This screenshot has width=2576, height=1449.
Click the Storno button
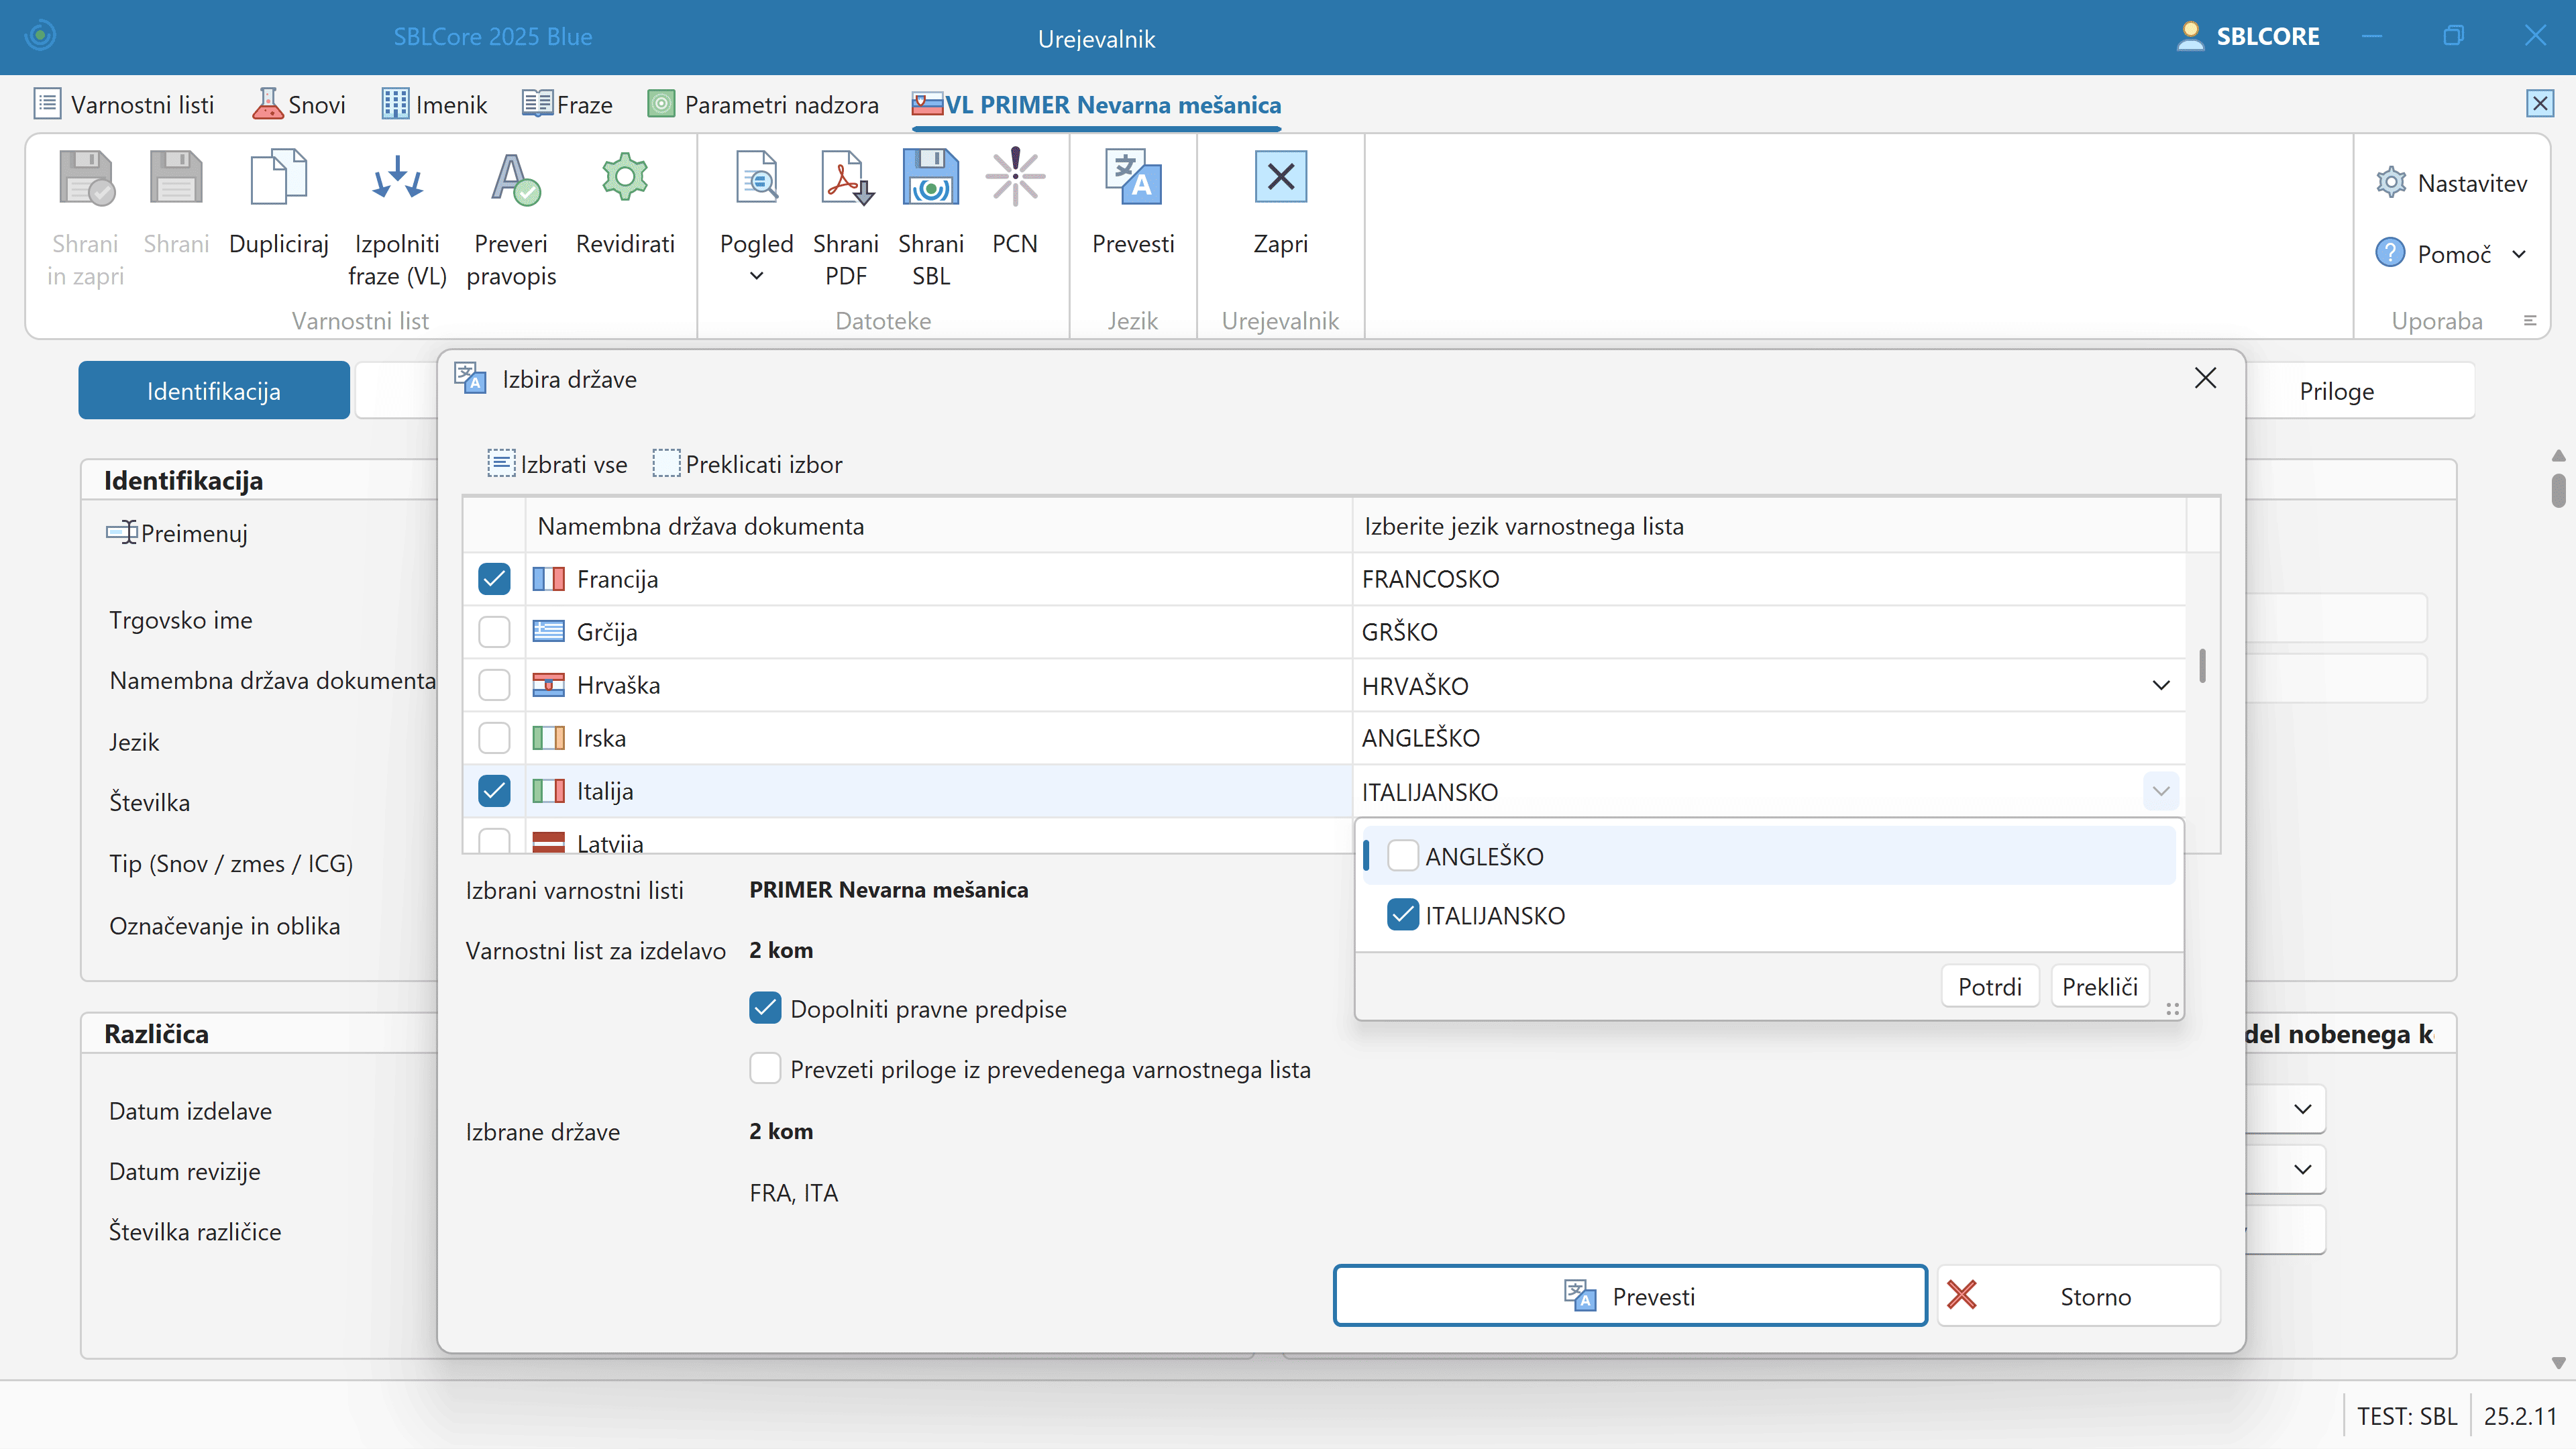pos(2079,1296)
